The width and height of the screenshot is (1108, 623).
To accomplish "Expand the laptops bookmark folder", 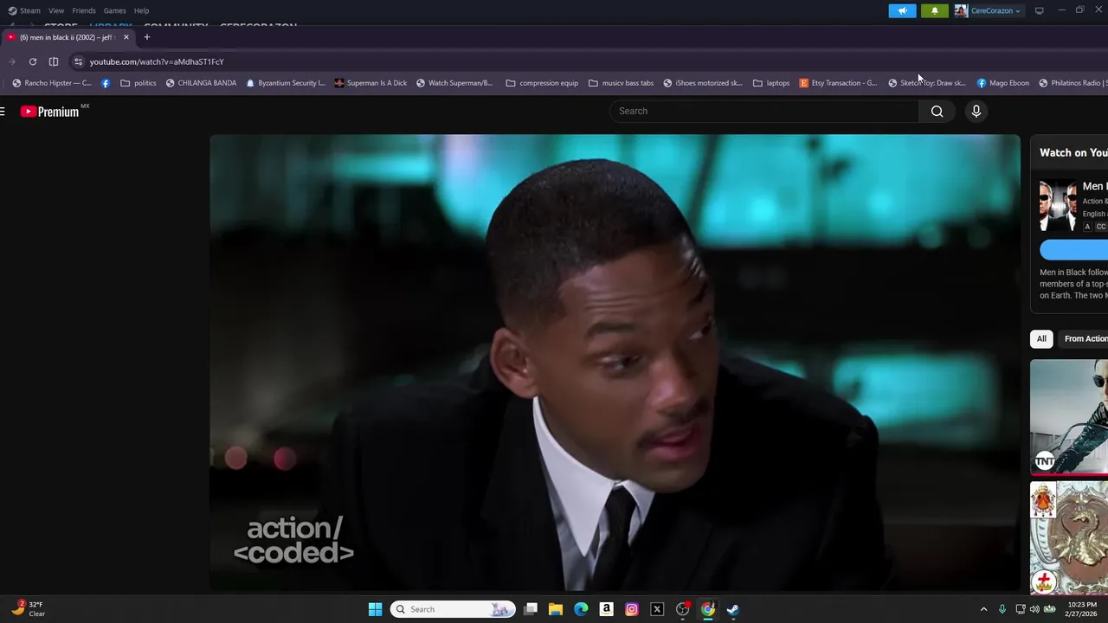I will click(771, 83).
